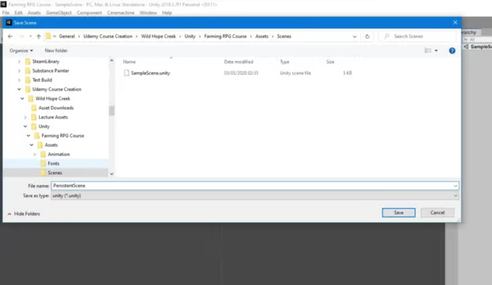Expand the SteamLibrary folder
The width and height of the screenshot is (492, 285).
[19, 61]
